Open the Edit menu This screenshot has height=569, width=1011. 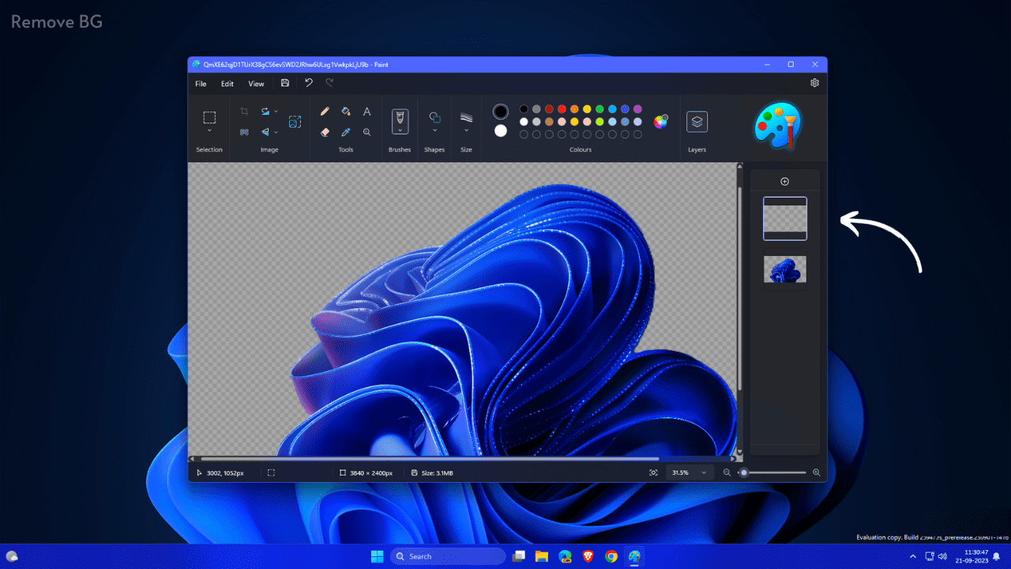click(x=227, y=84)
